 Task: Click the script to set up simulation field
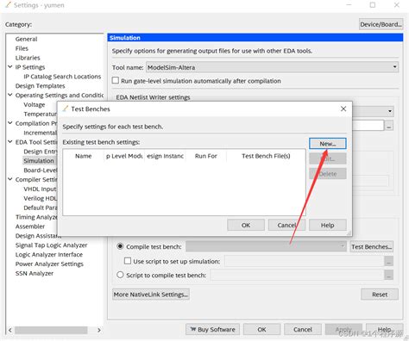pyautogui.click(x=304, y=261)
